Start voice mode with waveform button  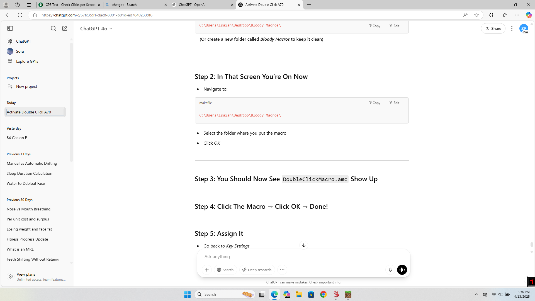click(402, 270)
